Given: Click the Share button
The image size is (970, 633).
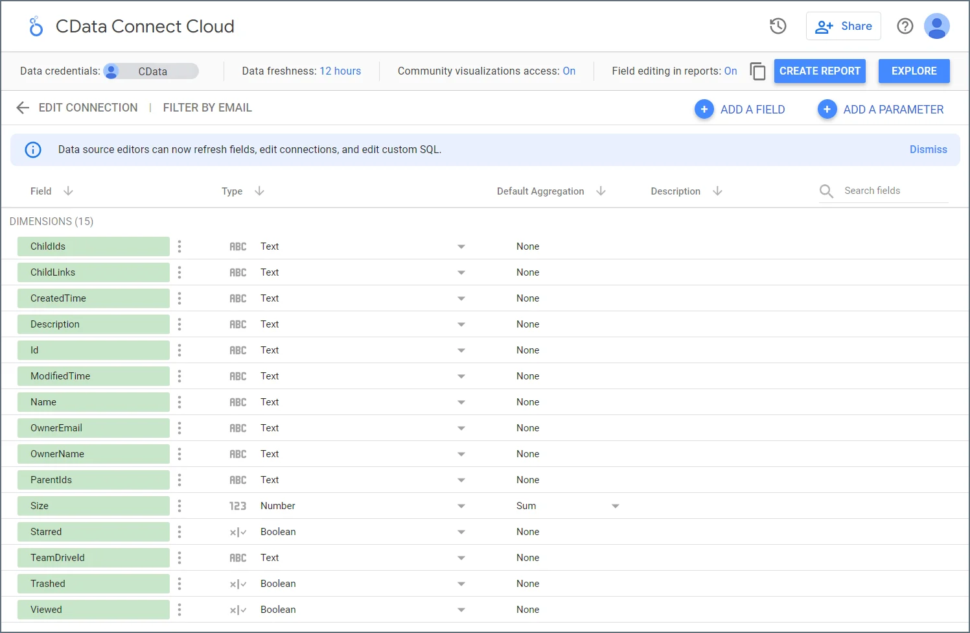Looking at the screenshot, I should tap(843, 26).
